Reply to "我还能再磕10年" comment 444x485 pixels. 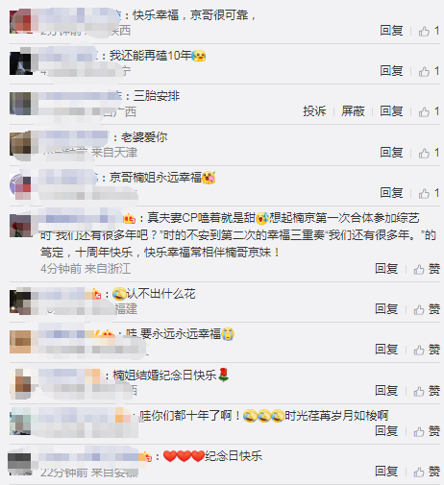point(391,71)
